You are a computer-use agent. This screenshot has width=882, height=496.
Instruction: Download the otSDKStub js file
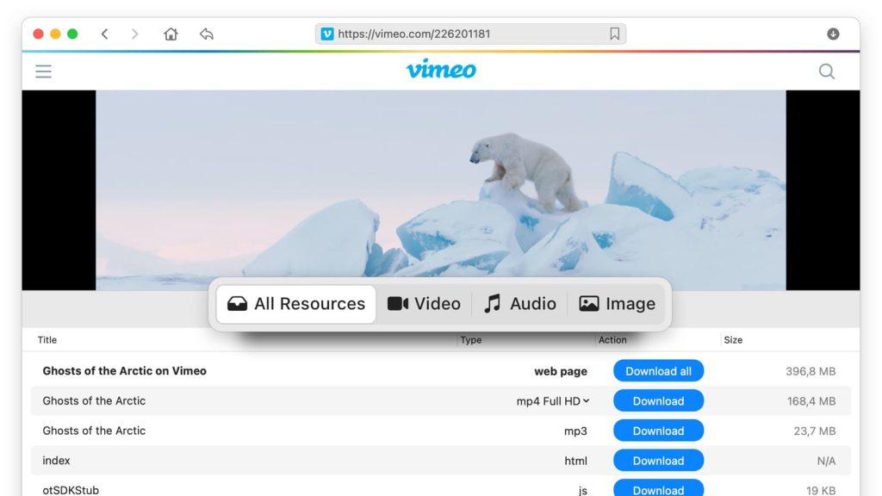click(658, 488)
